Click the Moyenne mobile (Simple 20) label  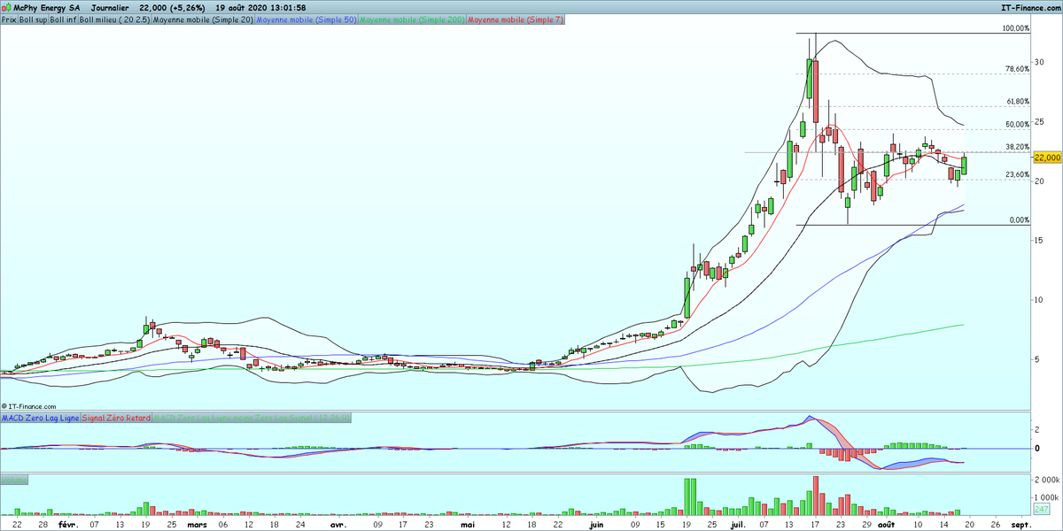point(203,19)
